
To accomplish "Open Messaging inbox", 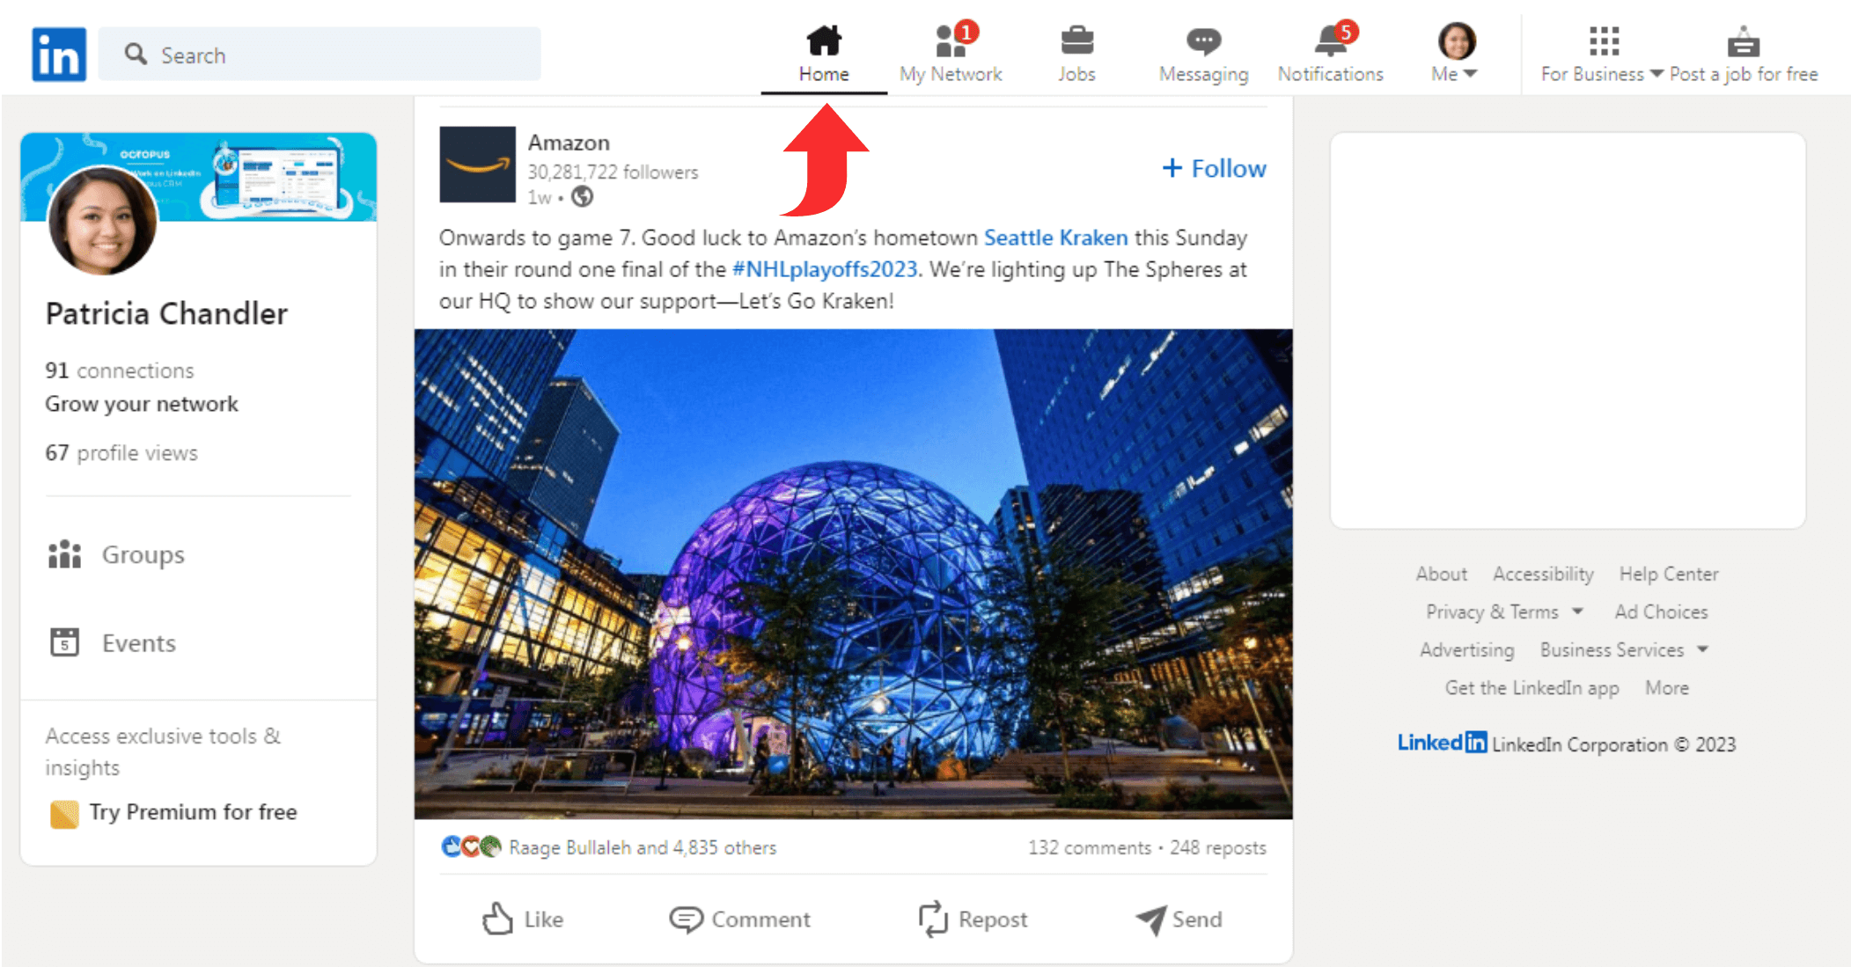I will pyautogui.click(x=1202, y=51).
